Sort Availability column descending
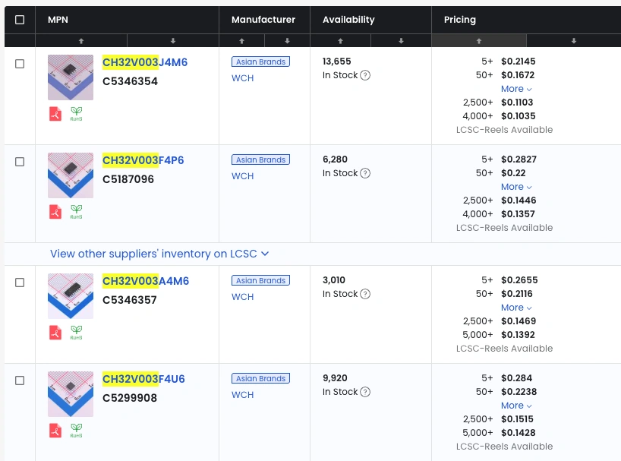The height and width of the screenshot is (461, 621). pos(401,41)
